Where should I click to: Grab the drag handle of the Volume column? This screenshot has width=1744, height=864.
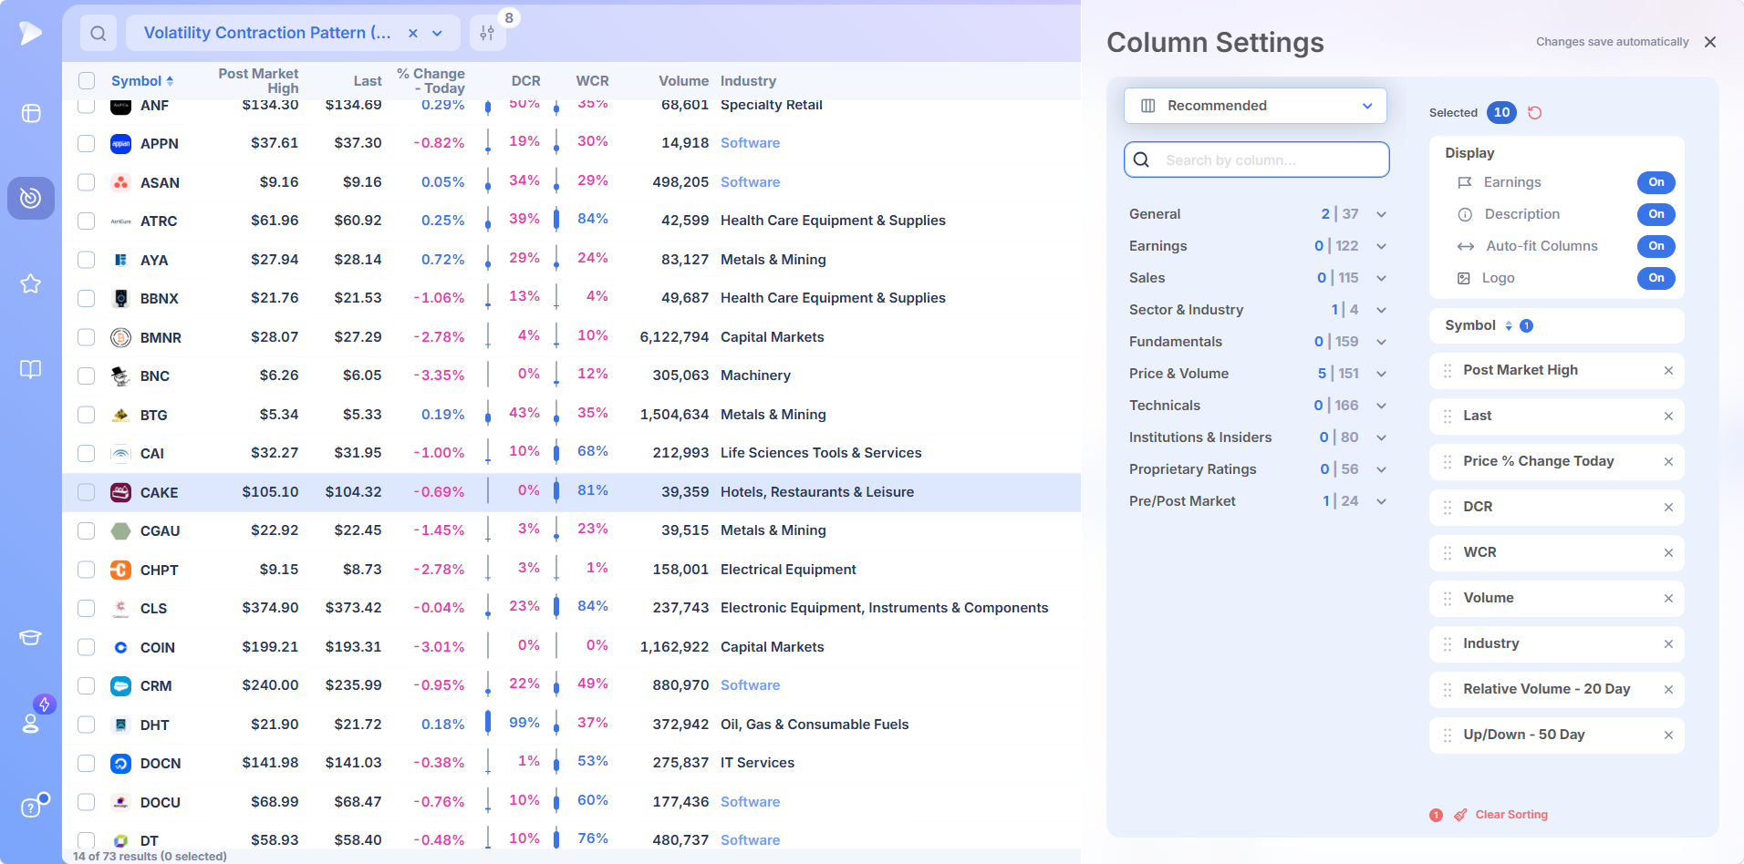pyautogui.click(x=1448, y=599)
